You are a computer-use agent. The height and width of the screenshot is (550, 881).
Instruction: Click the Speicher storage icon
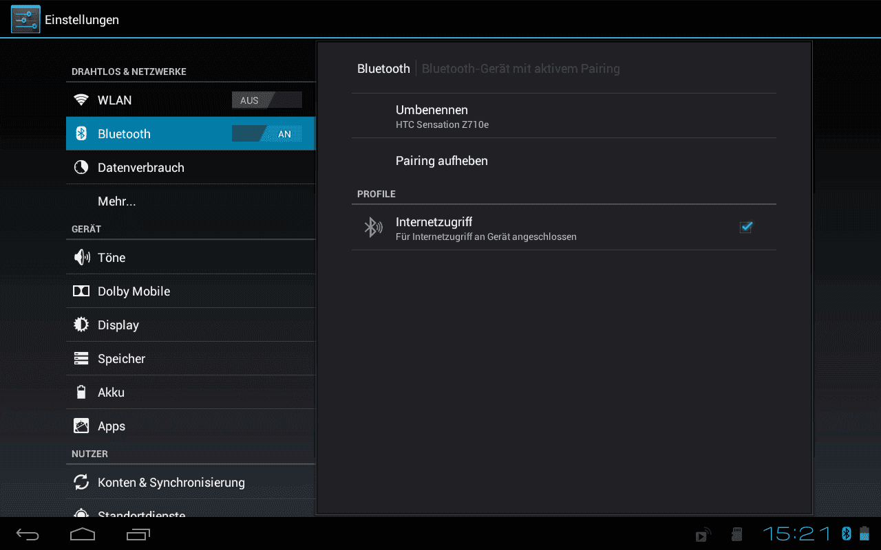coord(81,359)
